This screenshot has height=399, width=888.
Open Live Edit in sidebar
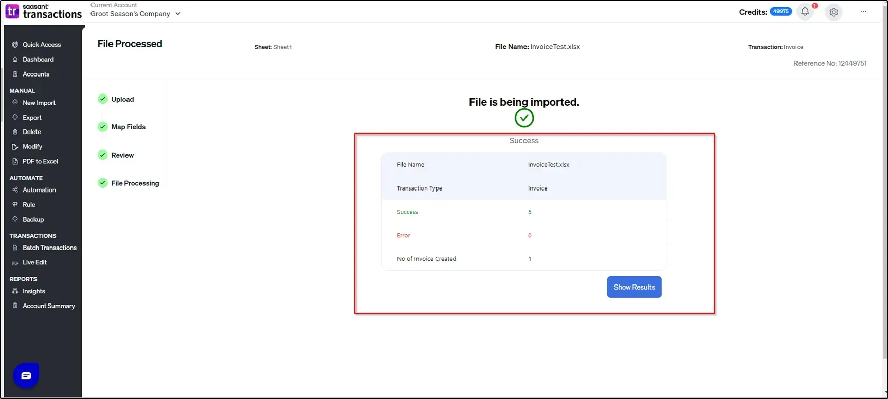[34, 262]
